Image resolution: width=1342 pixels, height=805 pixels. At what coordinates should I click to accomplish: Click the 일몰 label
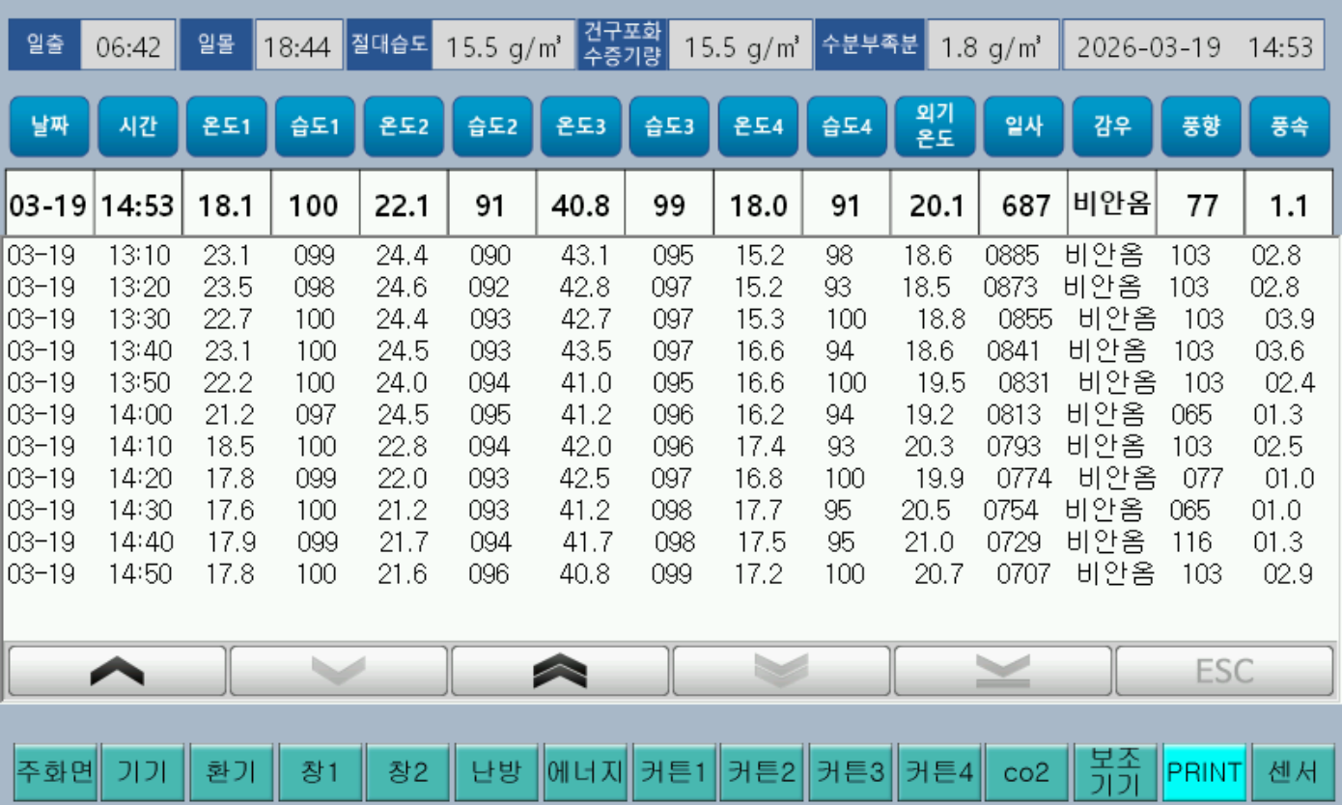click(216, 45)
